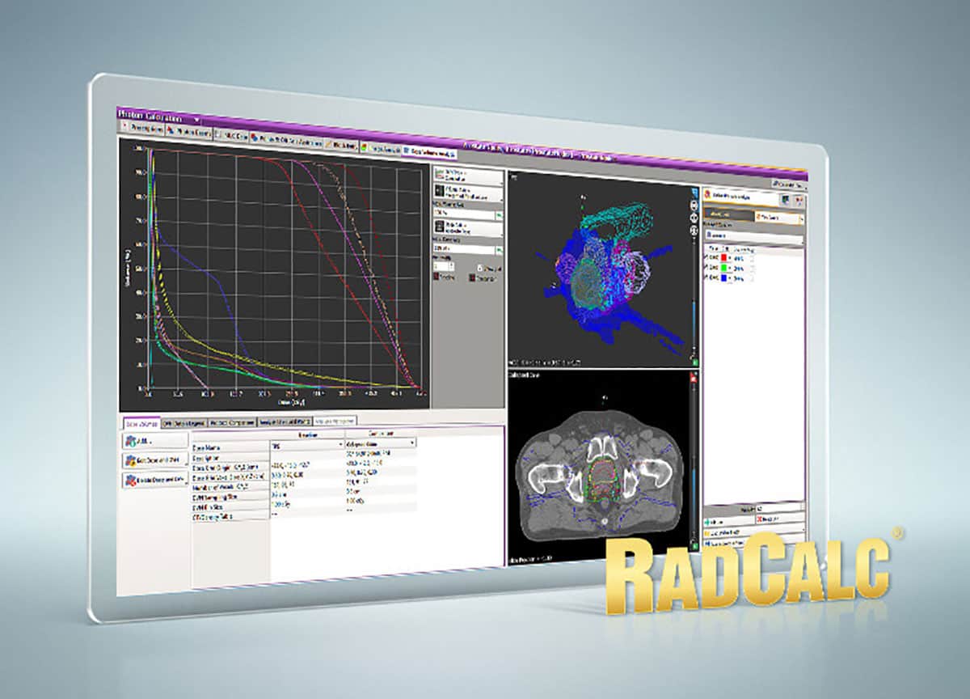This screenshot has height=699, width=970.
Task: Open the greyed fifth tab in the lower panel
Action: point(335,422)
